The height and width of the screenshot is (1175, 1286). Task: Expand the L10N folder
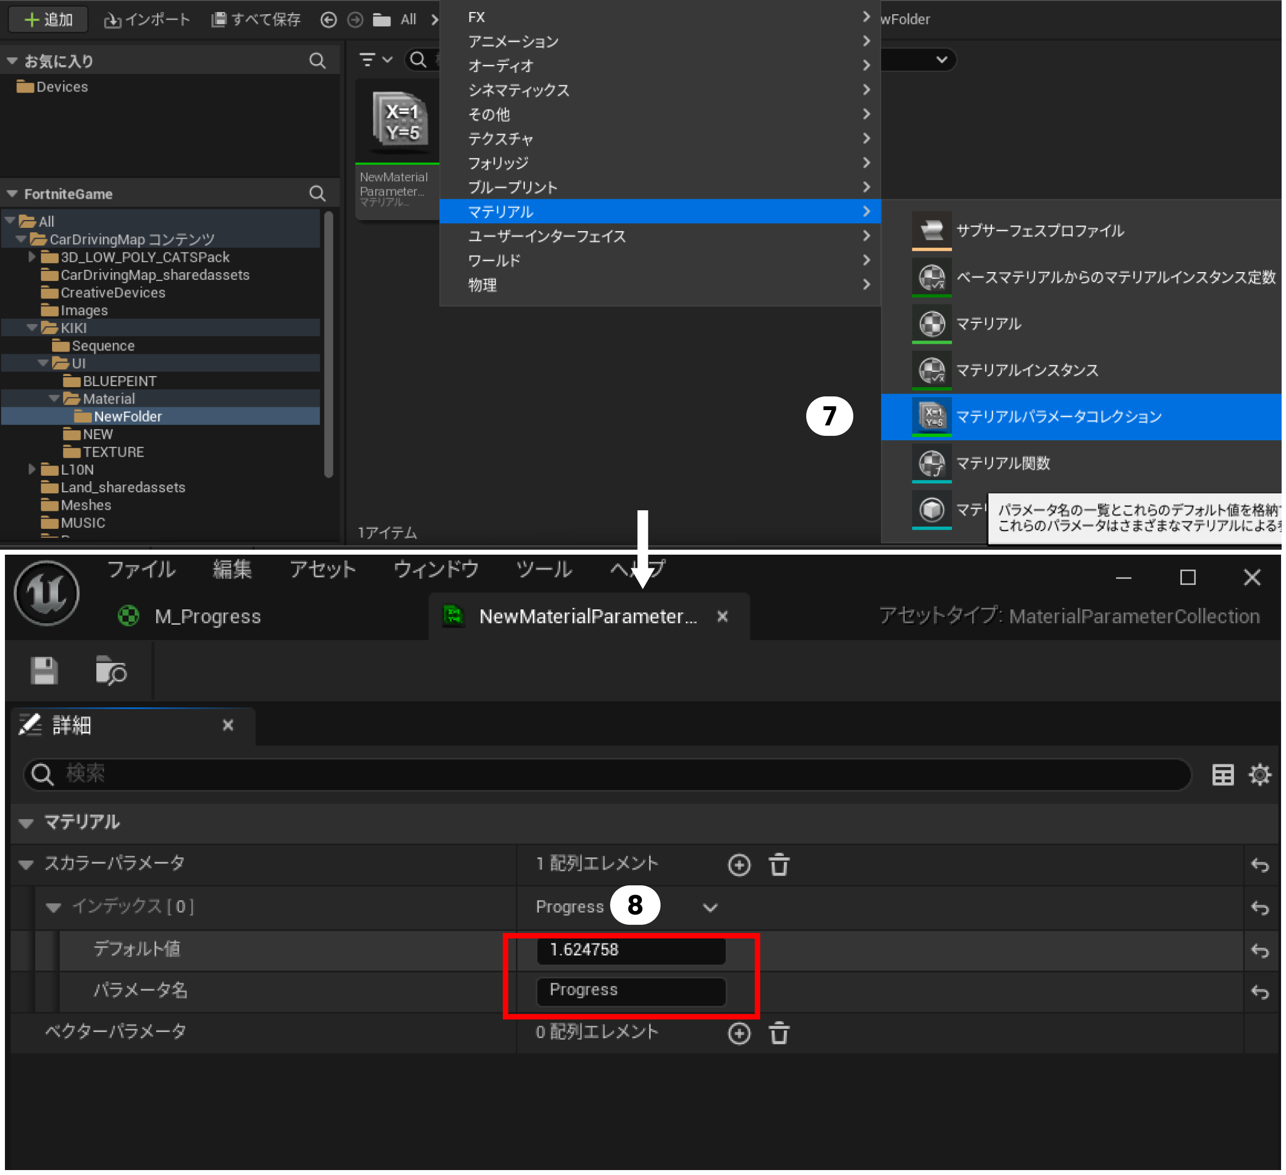32,469
